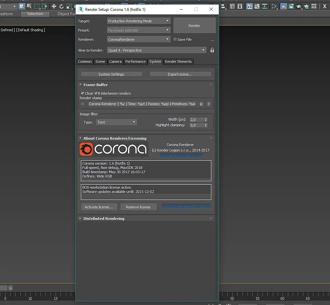Activate the Select and Rotate tool
The height and width of the screenshot is (305, 330).
point(61,6)
